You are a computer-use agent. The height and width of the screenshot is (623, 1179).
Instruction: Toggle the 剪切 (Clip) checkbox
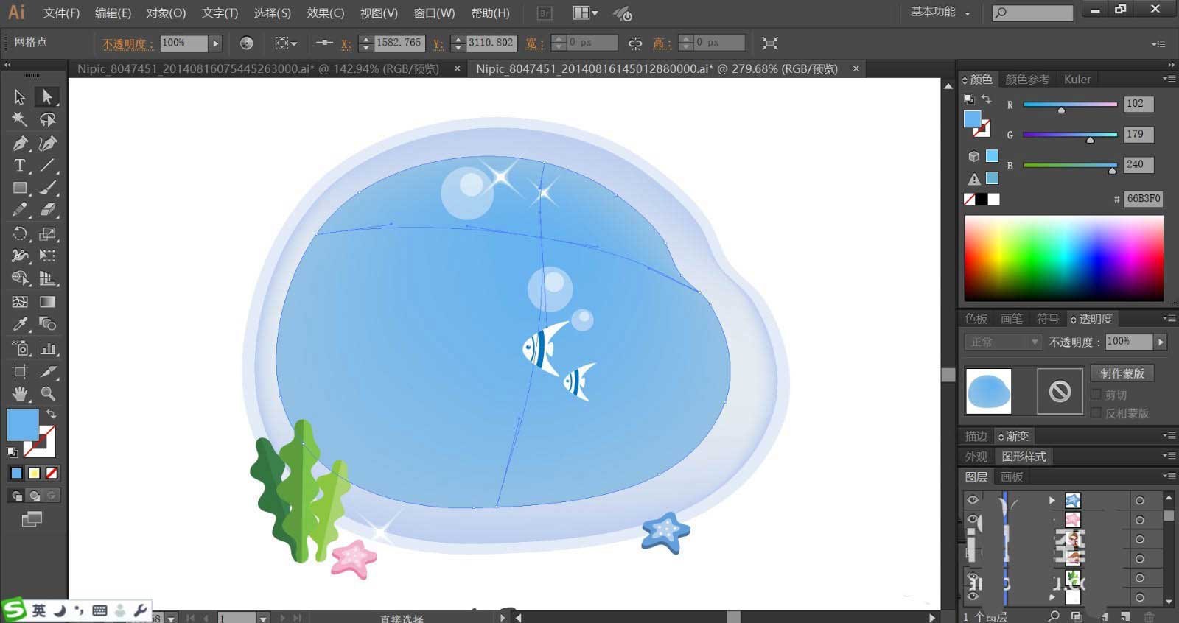(x=1096, y=395)
